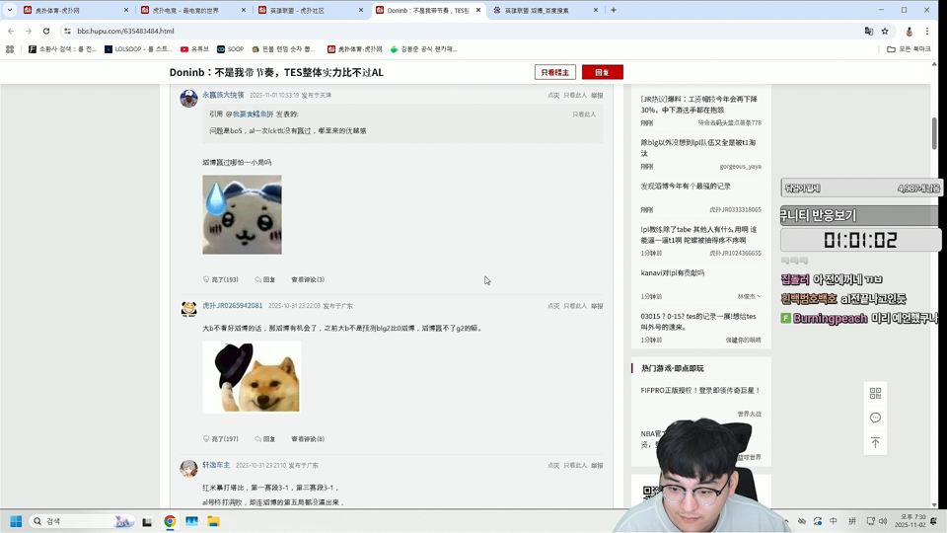Toggle the 只看楼主 filter button
This screenshot has width=947, height=533.
pyautogui.click(x=554, y=72)
